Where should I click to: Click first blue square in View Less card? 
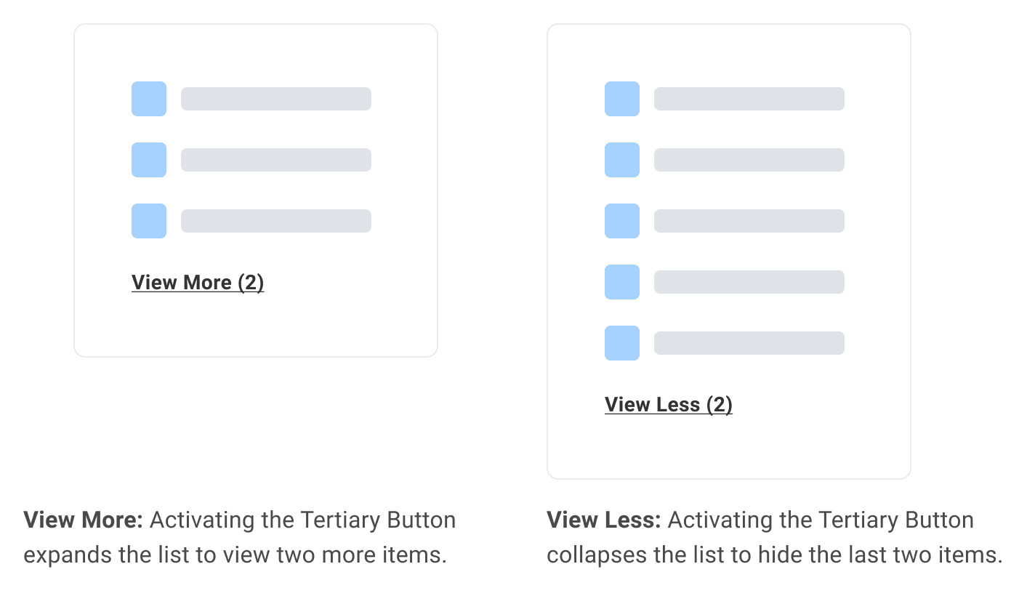click(622, 99)
